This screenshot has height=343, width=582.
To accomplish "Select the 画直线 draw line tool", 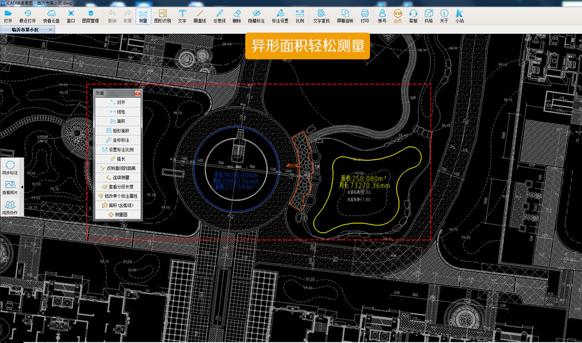I will [200, 15].
